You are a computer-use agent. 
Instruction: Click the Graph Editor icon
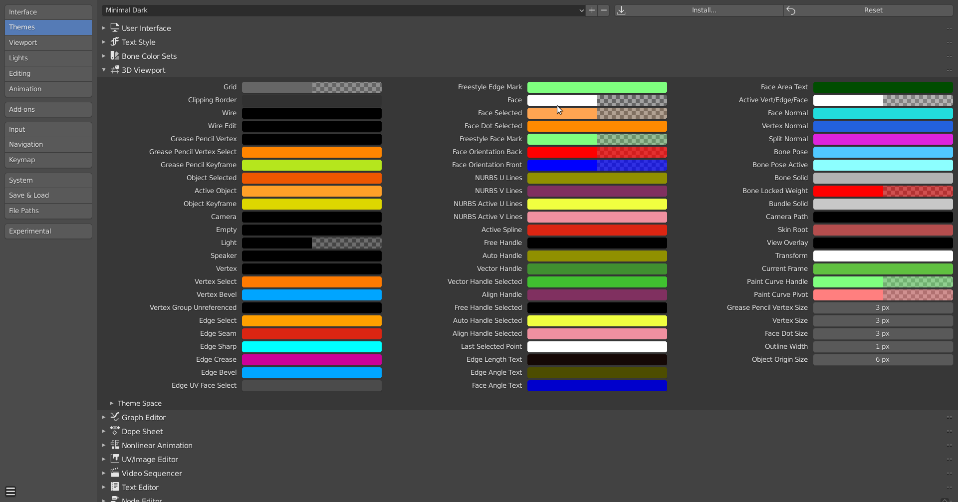tap(115, 417)
